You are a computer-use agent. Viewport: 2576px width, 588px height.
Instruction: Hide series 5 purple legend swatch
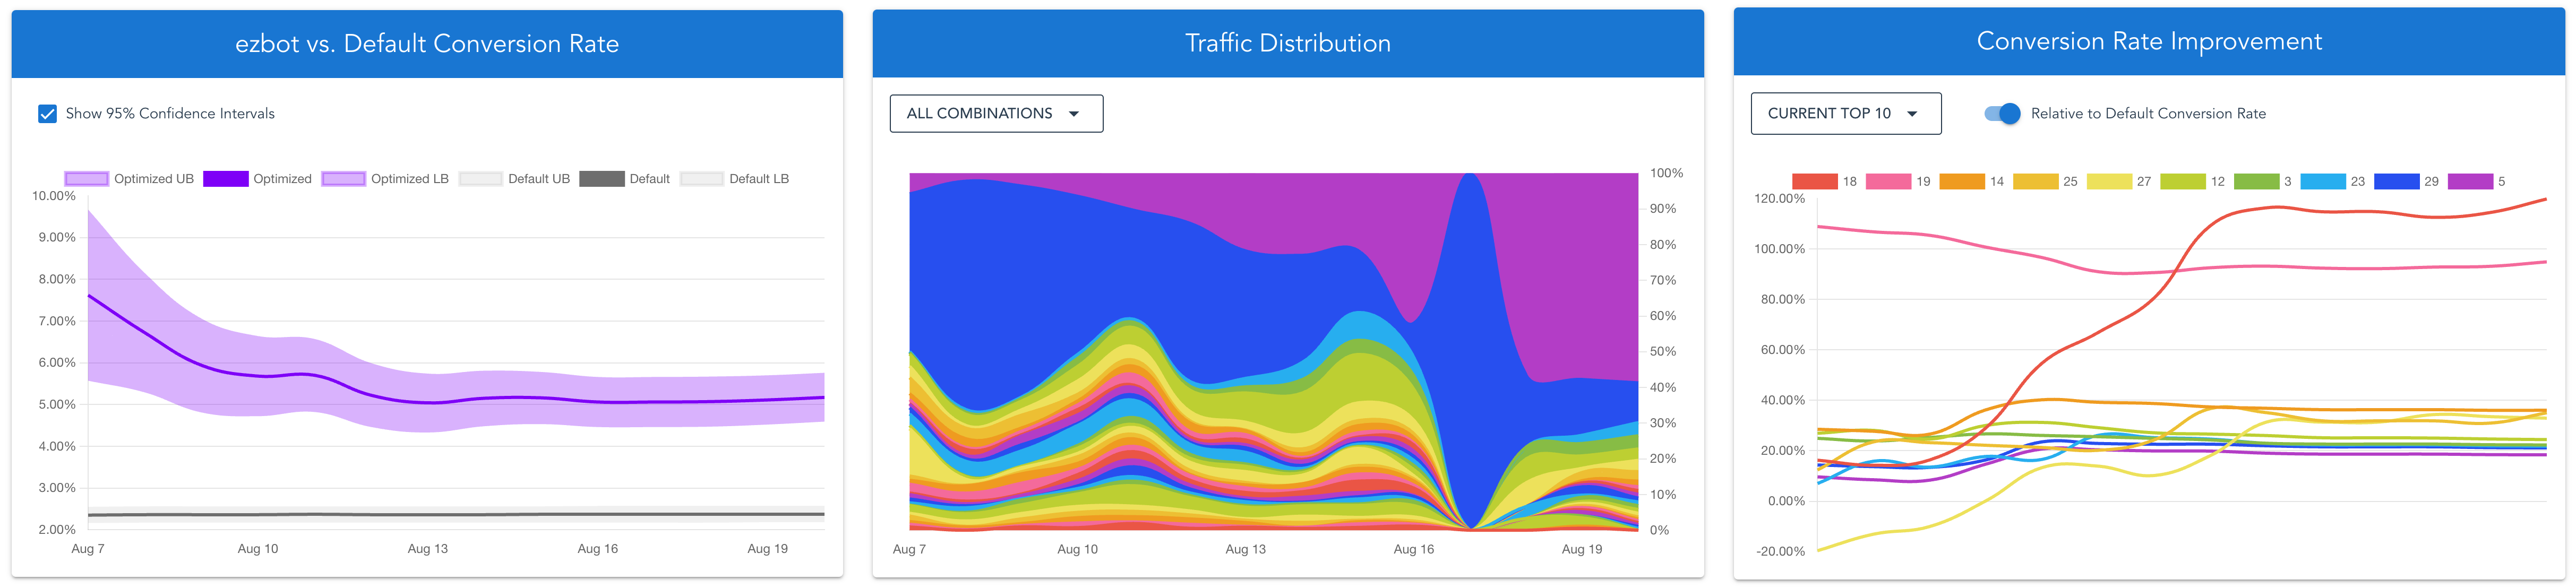pyautogui.click(x=2470, y=182)
